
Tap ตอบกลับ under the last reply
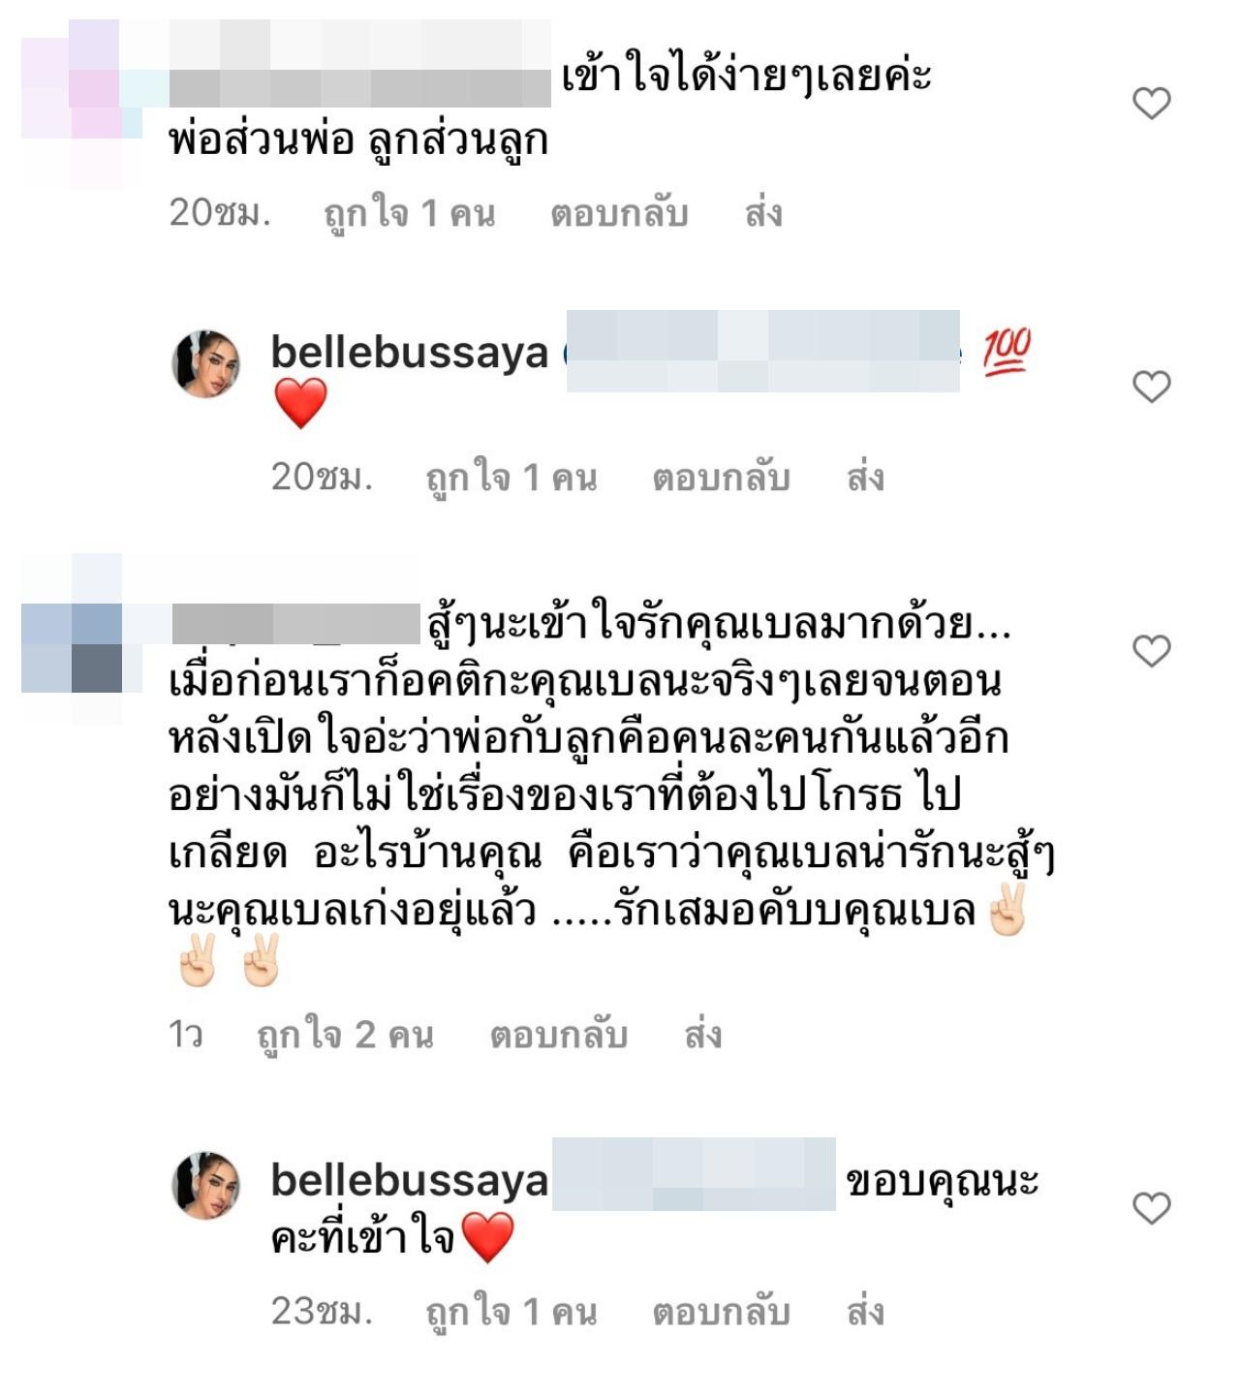click(721, 1312)
